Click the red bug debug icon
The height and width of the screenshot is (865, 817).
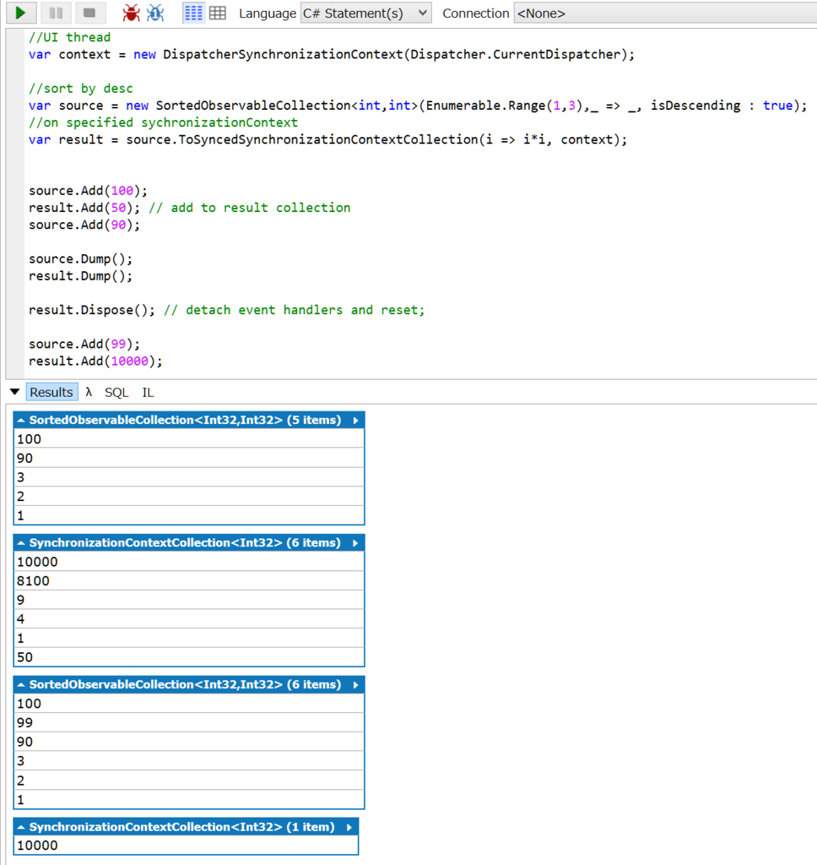(x=131, y=13)
